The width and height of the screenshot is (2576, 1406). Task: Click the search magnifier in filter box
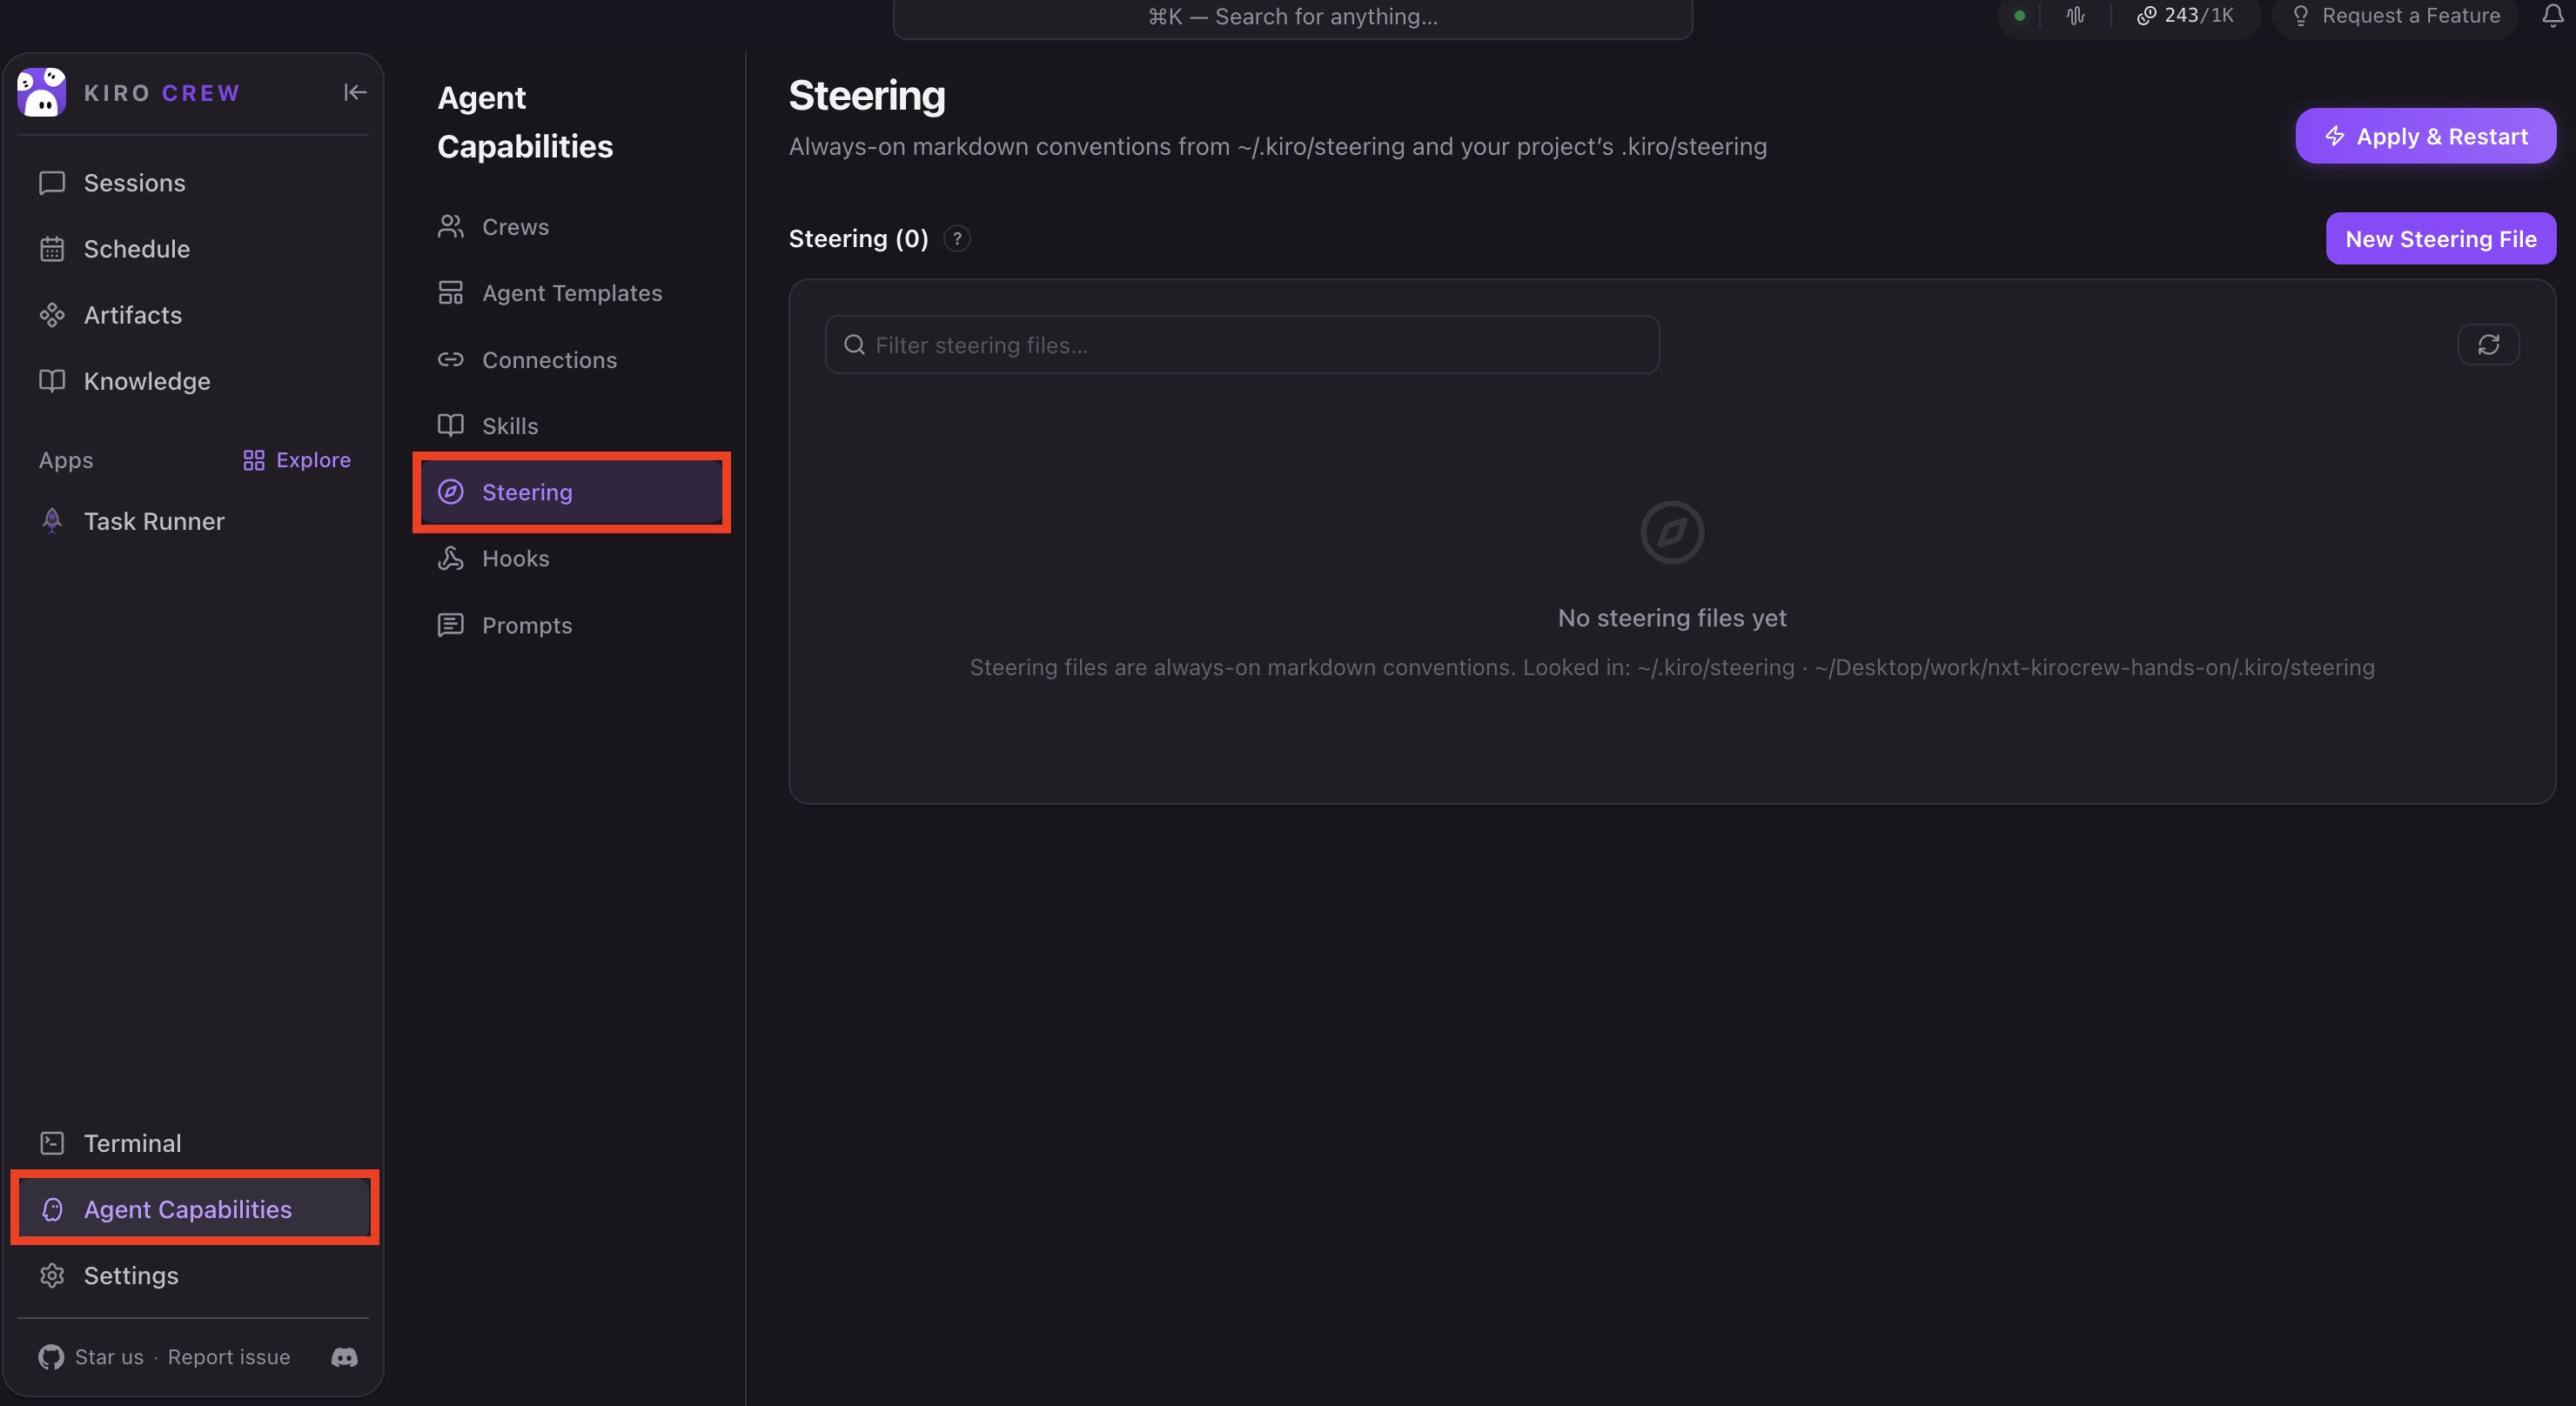[854, 345]
